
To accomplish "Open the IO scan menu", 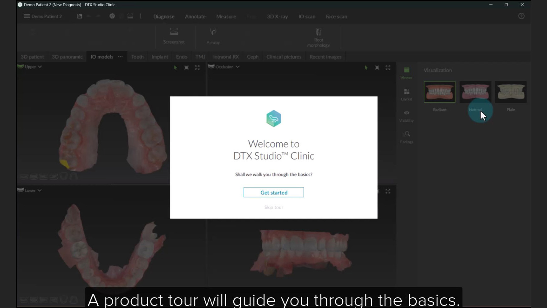I will (x=307, y=17).
